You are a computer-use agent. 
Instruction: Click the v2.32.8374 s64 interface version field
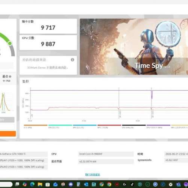(x=106, y=161)
